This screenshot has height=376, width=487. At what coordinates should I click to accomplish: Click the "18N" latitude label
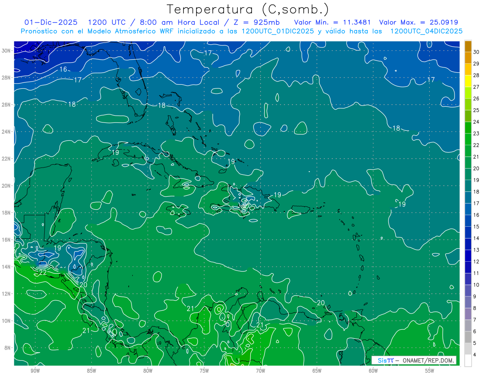tap(6, 213)
